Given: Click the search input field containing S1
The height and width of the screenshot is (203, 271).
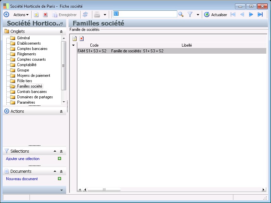Looking at the screenshot, I should tap(144, 14).
